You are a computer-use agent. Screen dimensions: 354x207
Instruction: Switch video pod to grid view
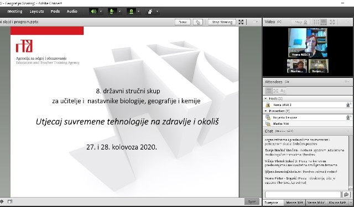coord(316,22)
